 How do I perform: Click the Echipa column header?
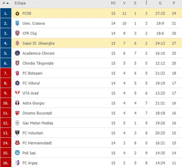coord(20,3)
